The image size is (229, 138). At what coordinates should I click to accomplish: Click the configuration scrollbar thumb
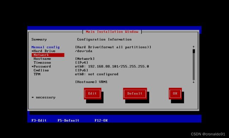(x=194, y=51)
